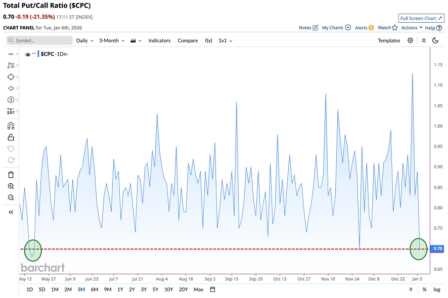448x298 pixels.
Task: Toggle logarithmic scale with log button
Action: click(436, 289)
